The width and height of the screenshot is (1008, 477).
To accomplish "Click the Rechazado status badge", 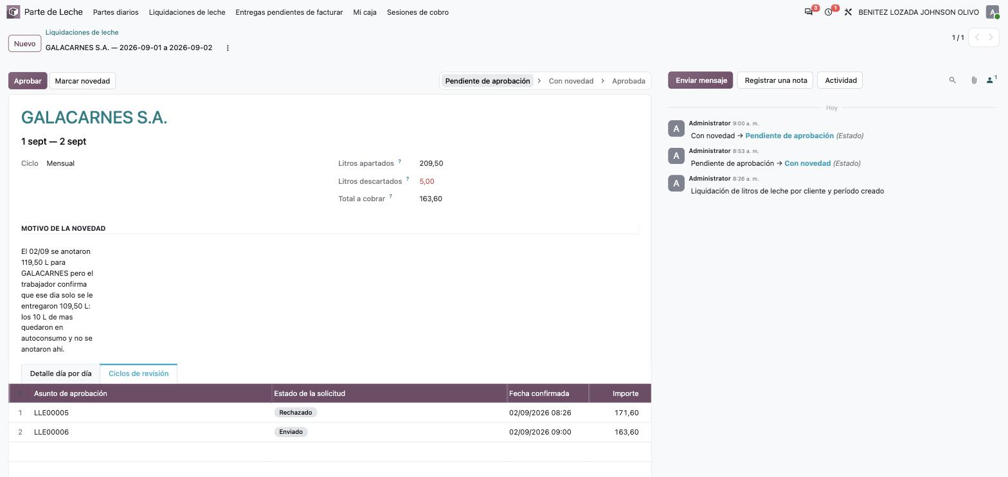I will pyautogui.click(x=296, y=413).
